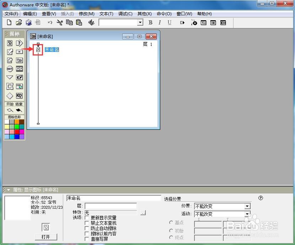Click the Save All toolbar icon
Image resolution: width=295 pixels, height=245 pixels.
coord(28,23)
